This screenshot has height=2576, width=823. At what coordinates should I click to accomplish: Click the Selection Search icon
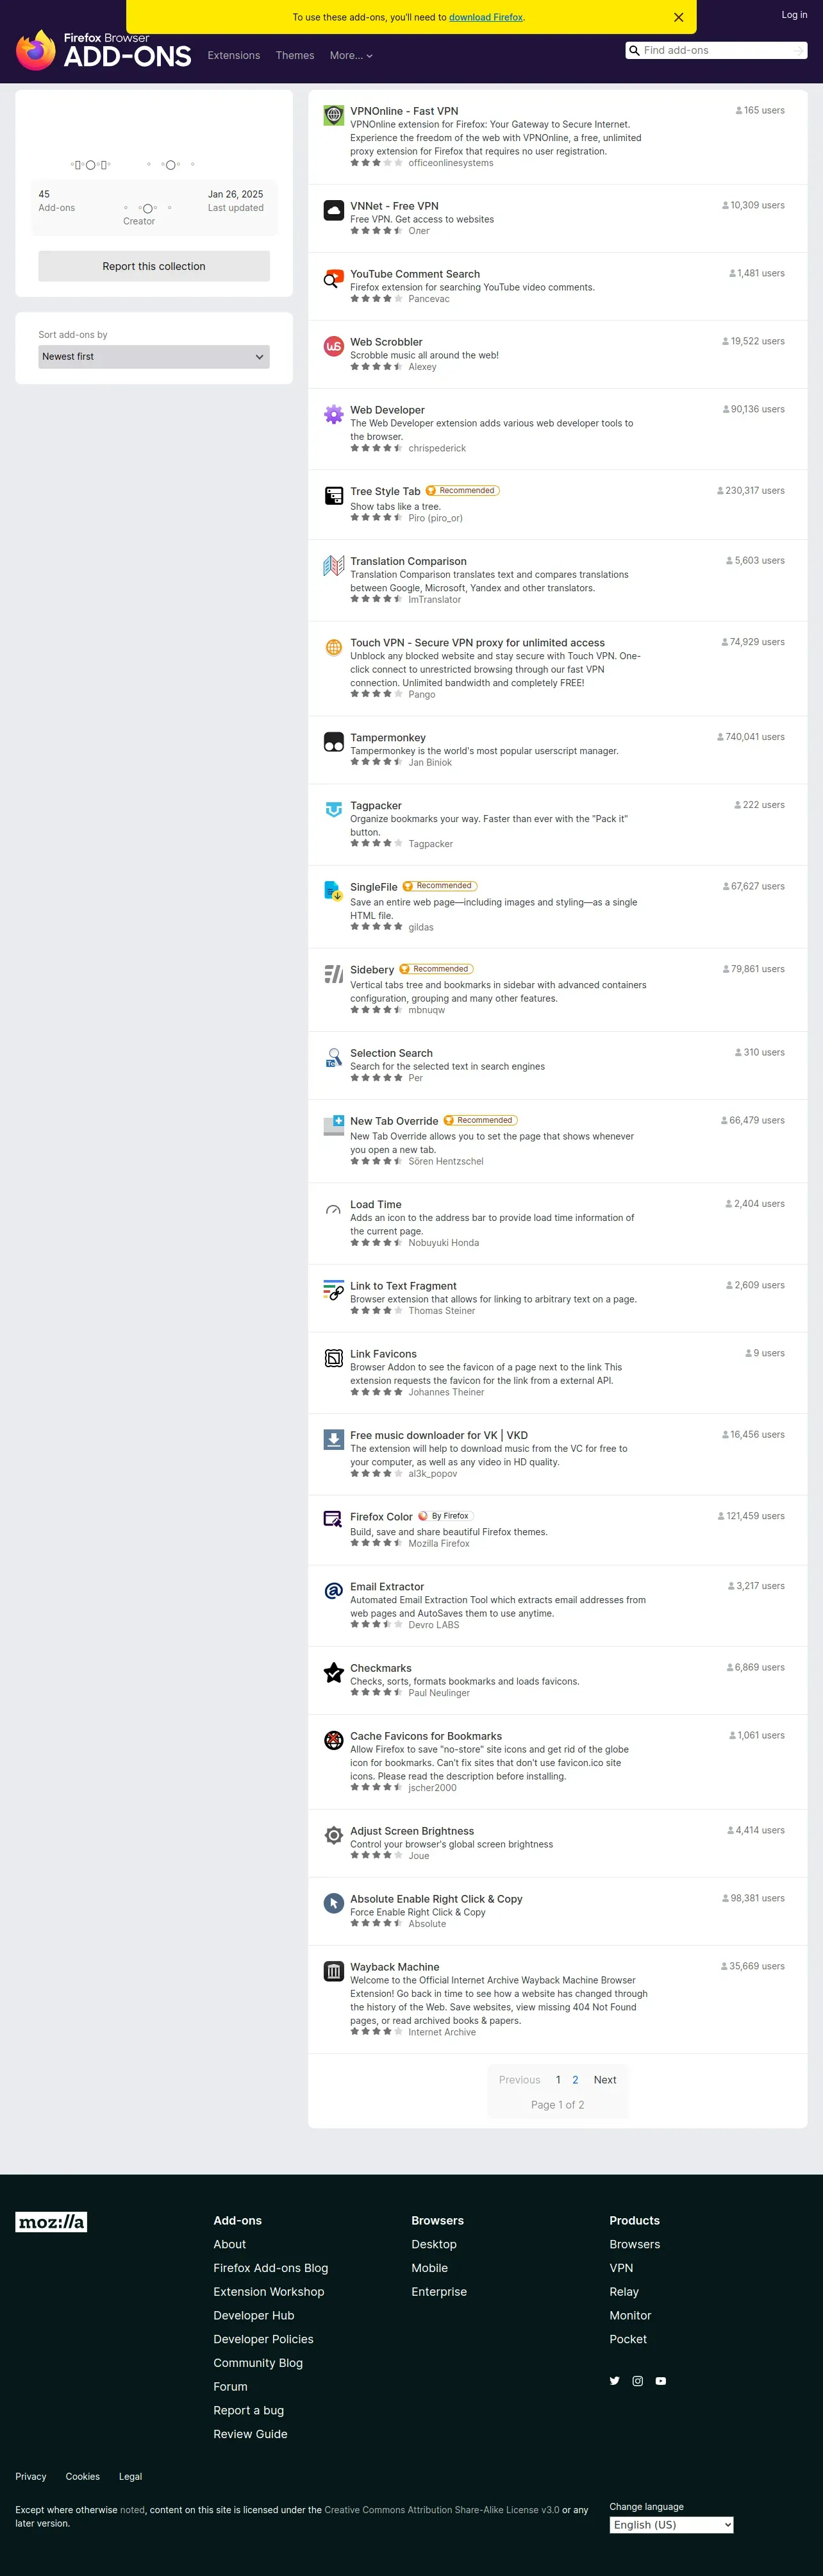point(334,1058)
